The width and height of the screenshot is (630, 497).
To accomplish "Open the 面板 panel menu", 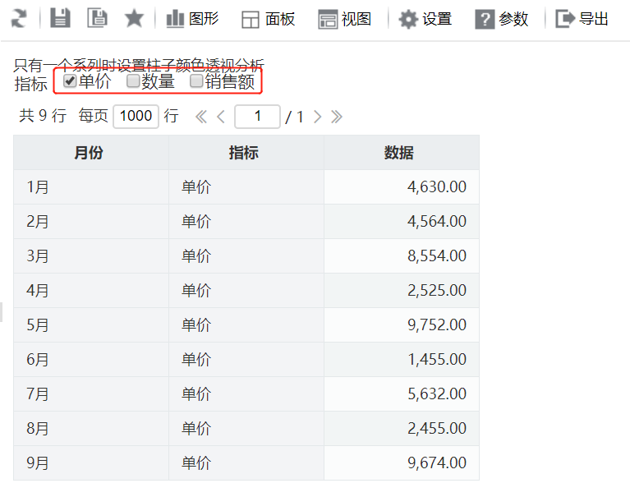I will (269, 19).
